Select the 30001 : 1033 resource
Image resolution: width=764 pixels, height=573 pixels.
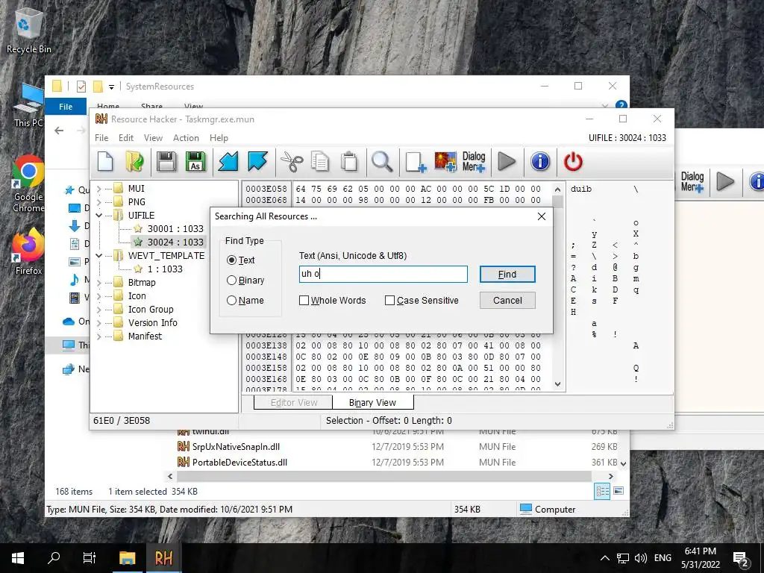pos(175,228)
